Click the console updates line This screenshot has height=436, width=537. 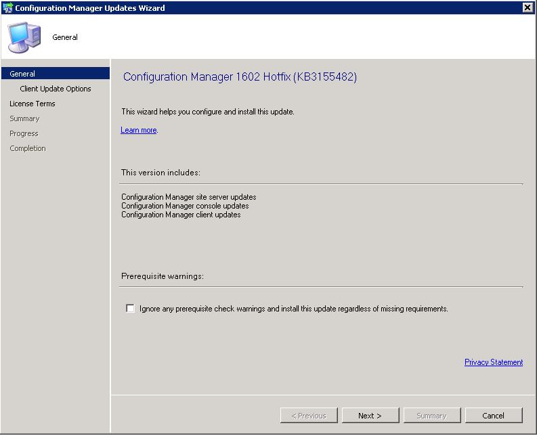click(x=185, y=206)
